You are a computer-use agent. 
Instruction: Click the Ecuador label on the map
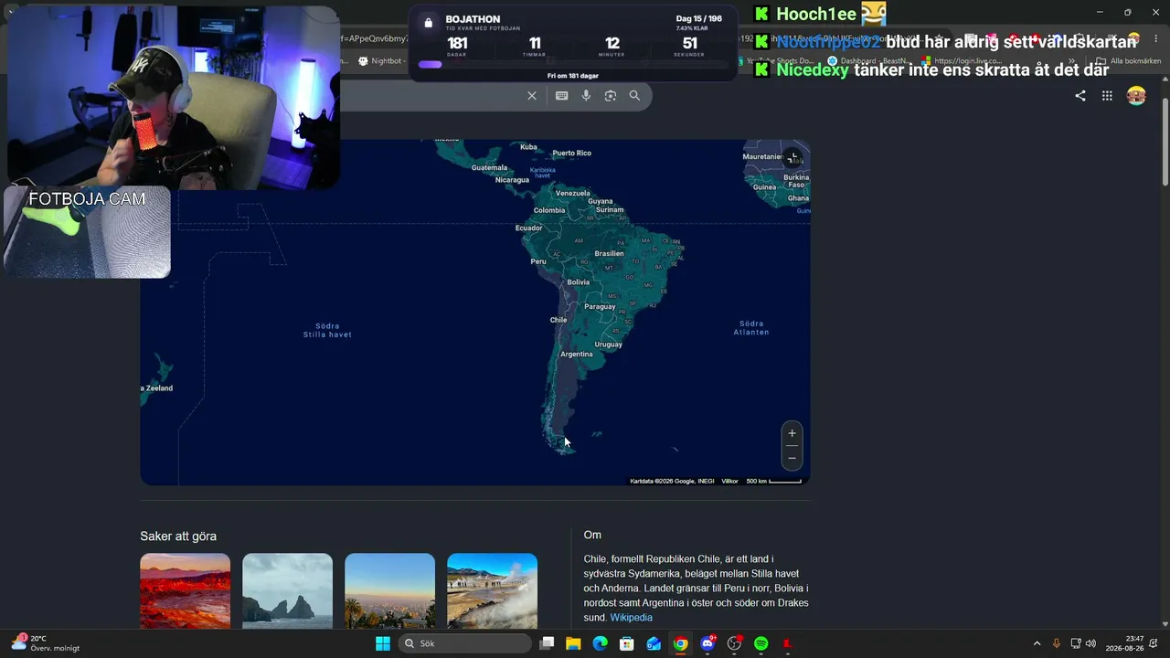tap(529, 228)
